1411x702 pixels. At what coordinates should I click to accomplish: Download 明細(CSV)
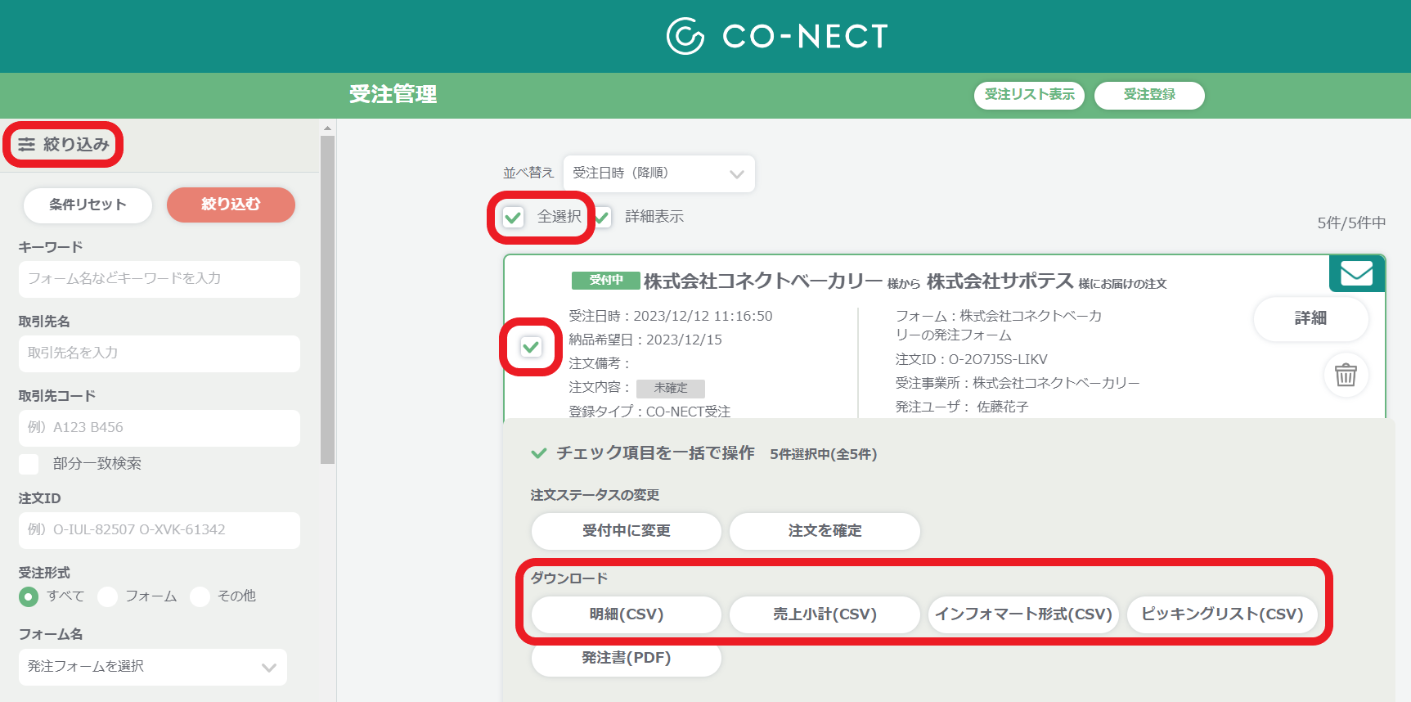[x=627, y=614]
